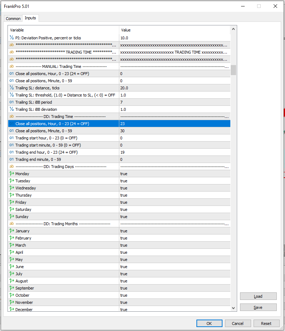
Task: Click the scrollbar down arrow
Action: pyautogui.click(x=233, y=308)
